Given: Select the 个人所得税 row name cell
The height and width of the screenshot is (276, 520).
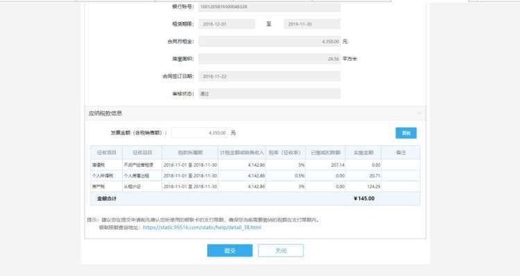Looking at the screenshot, I should 107,176.
